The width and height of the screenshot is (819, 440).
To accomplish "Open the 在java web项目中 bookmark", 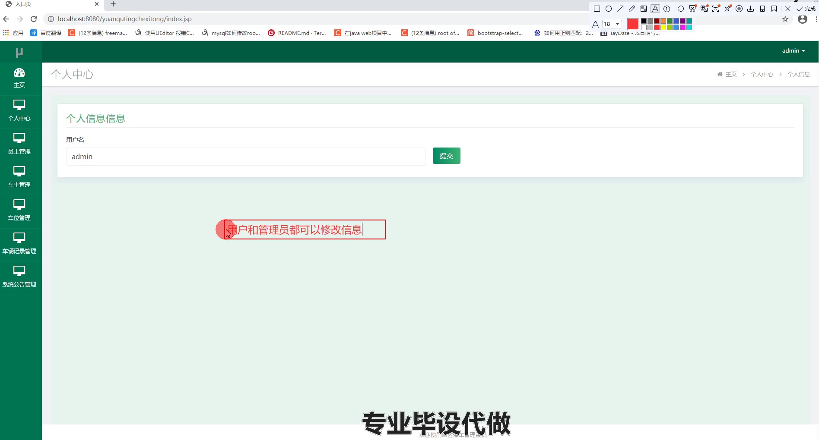I will [363, 33].
